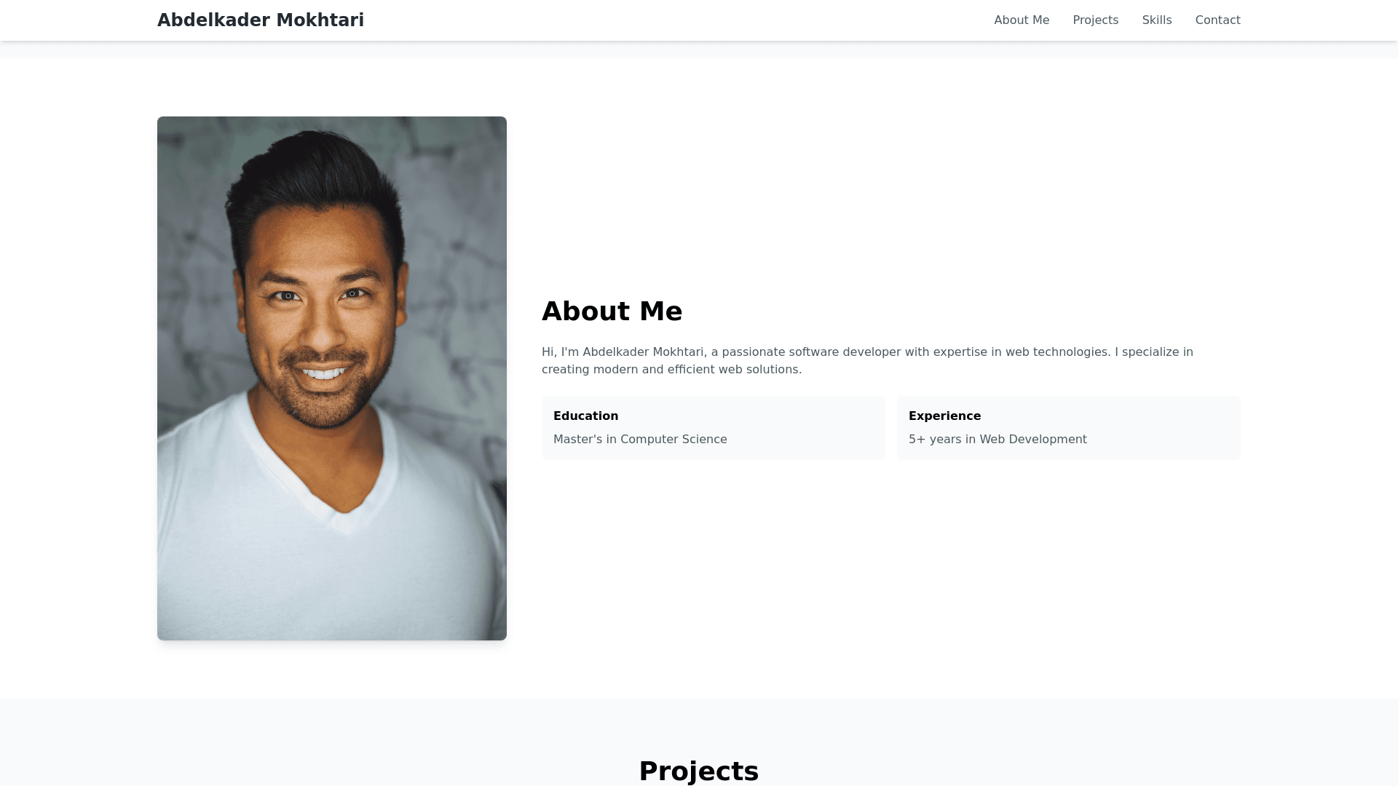Screen dimensions: 1398x786
Task: Click the Education card heading
Action: point(585,416)
